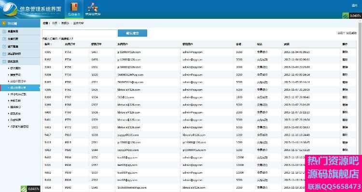Click the green 0.0437s timing badge
362x192 pixels.
coord(30,189)
